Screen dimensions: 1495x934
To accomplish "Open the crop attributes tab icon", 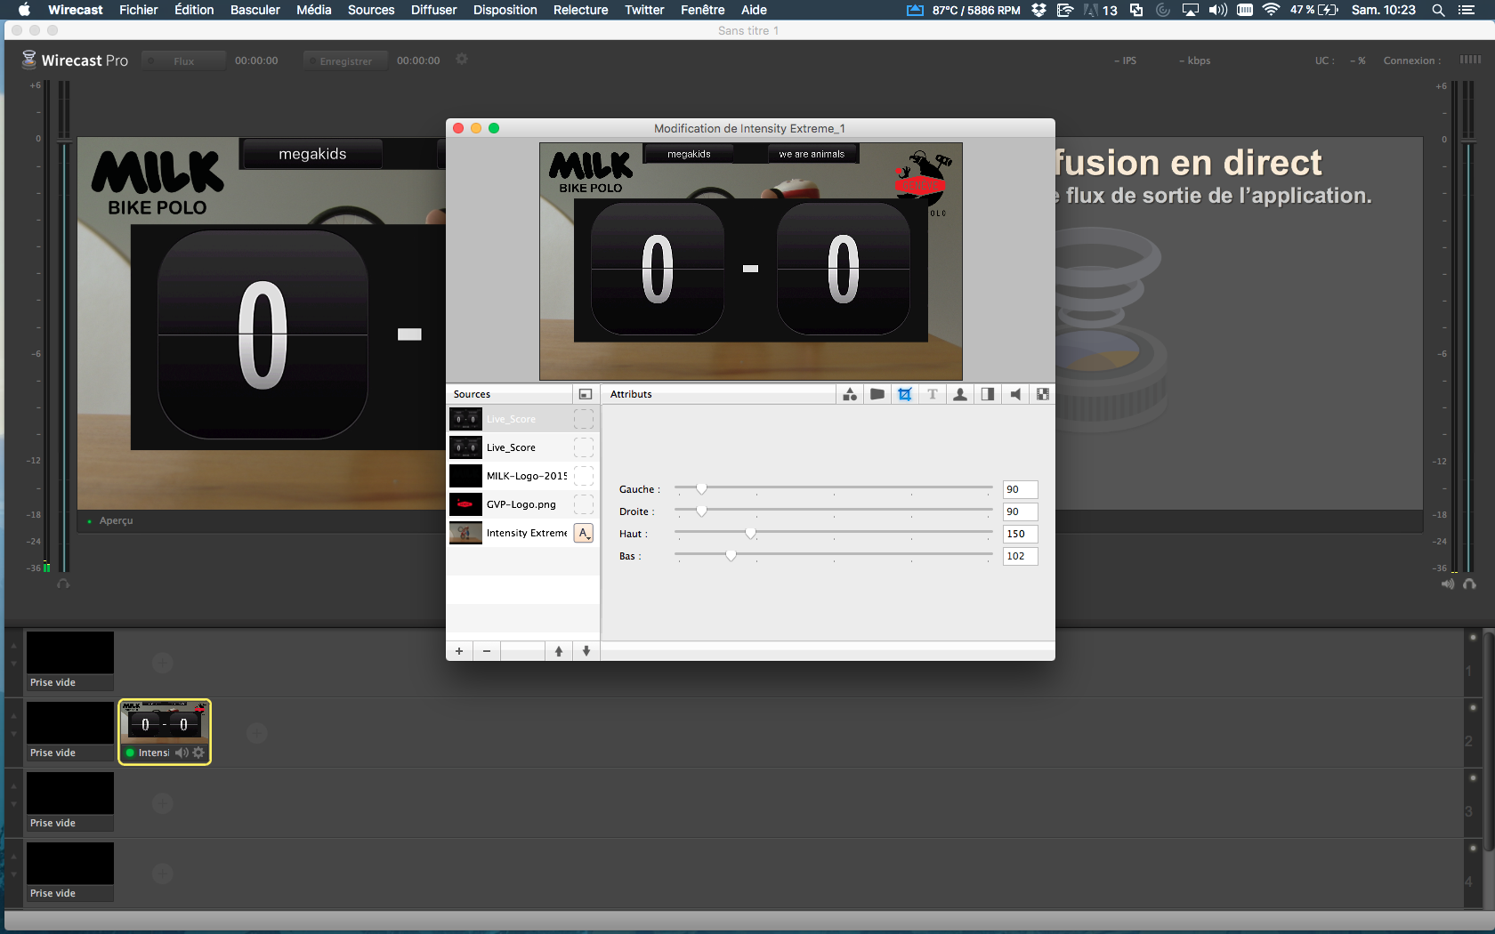I will (905, 394).
